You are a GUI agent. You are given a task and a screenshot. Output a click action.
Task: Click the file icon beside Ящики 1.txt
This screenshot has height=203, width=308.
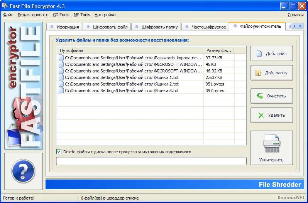pos(61,77)
